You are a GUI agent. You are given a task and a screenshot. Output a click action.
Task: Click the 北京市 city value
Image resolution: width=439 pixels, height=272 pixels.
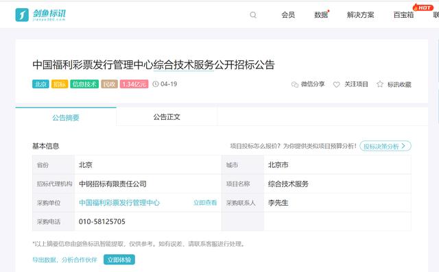[x=278, y=165]
